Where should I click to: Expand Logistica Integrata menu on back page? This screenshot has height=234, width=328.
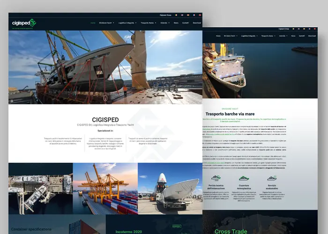249,36
